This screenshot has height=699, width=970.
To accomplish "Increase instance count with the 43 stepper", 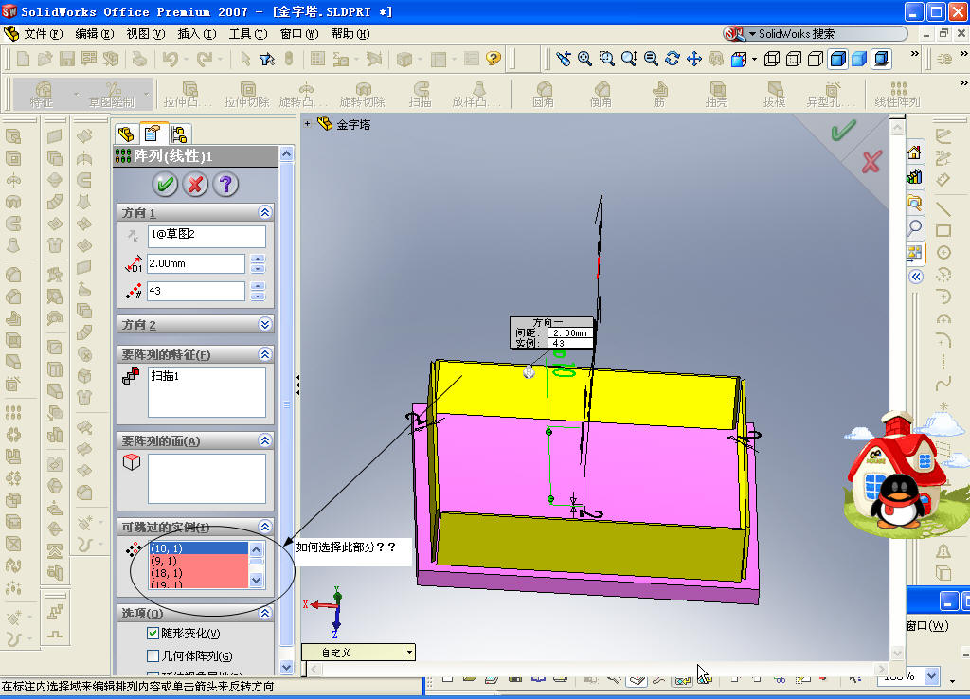I will 258,286.
